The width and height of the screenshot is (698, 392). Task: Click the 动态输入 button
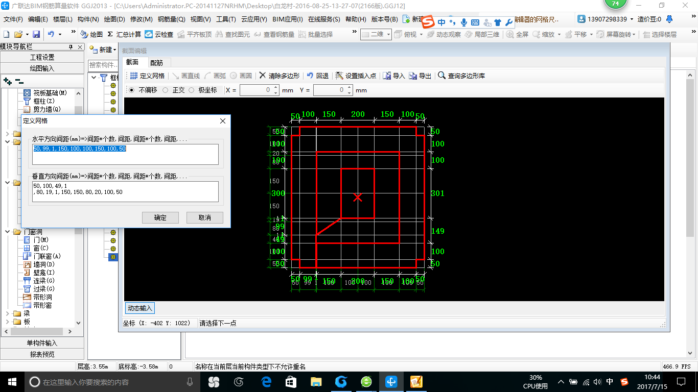(140, 308)
